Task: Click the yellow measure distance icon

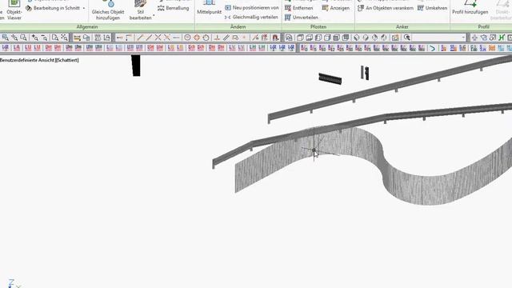Action: coord(77,38)
